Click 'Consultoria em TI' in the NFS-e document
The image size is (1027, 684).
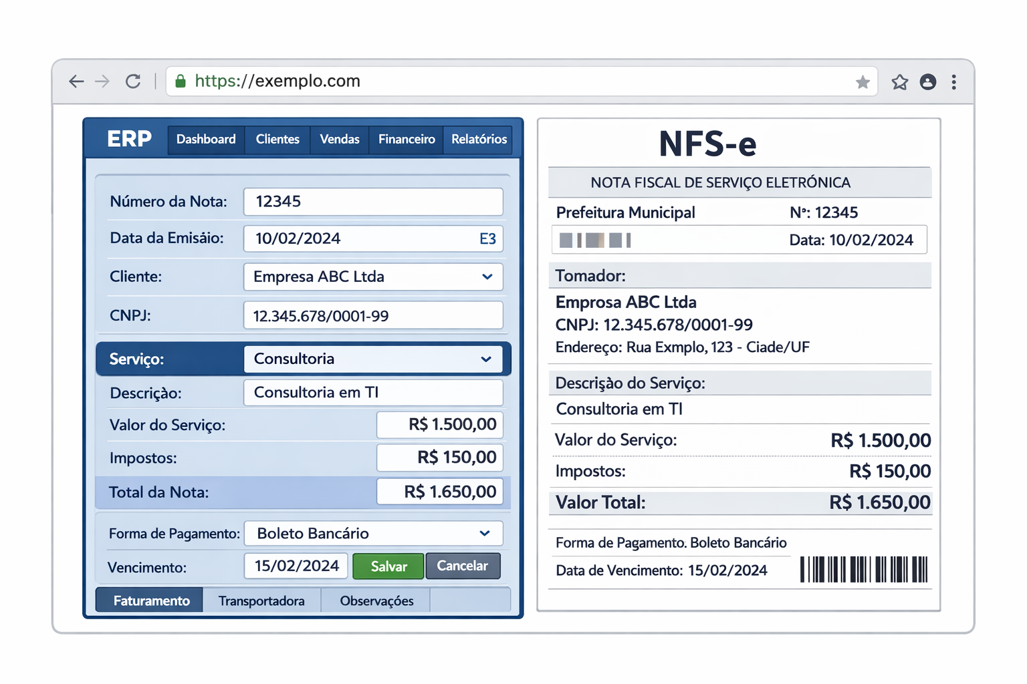619,409
